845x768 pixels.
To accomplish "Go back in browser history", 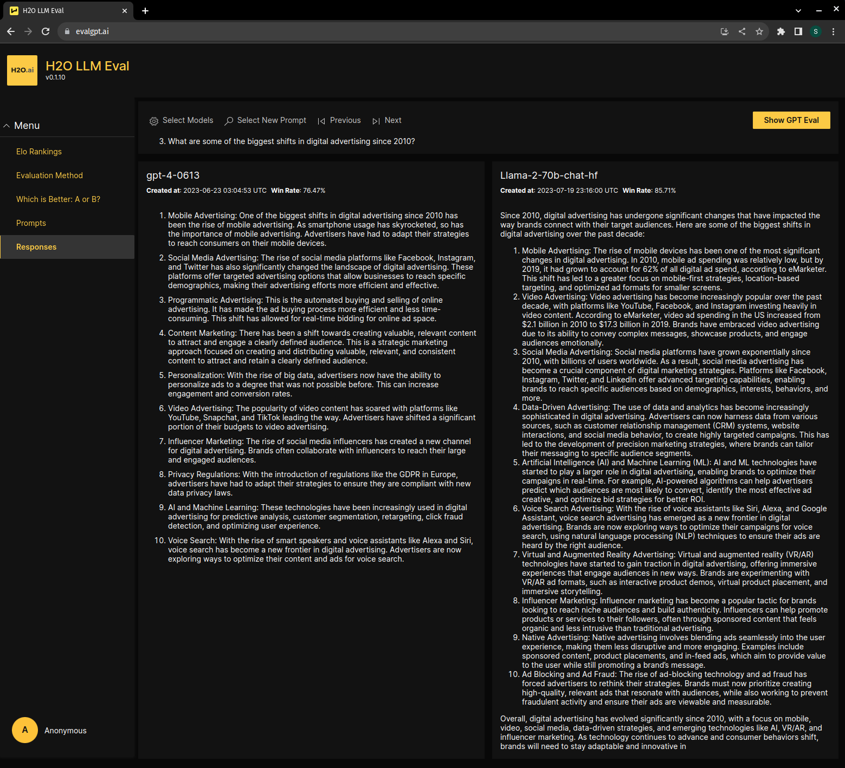I will 11,31.
